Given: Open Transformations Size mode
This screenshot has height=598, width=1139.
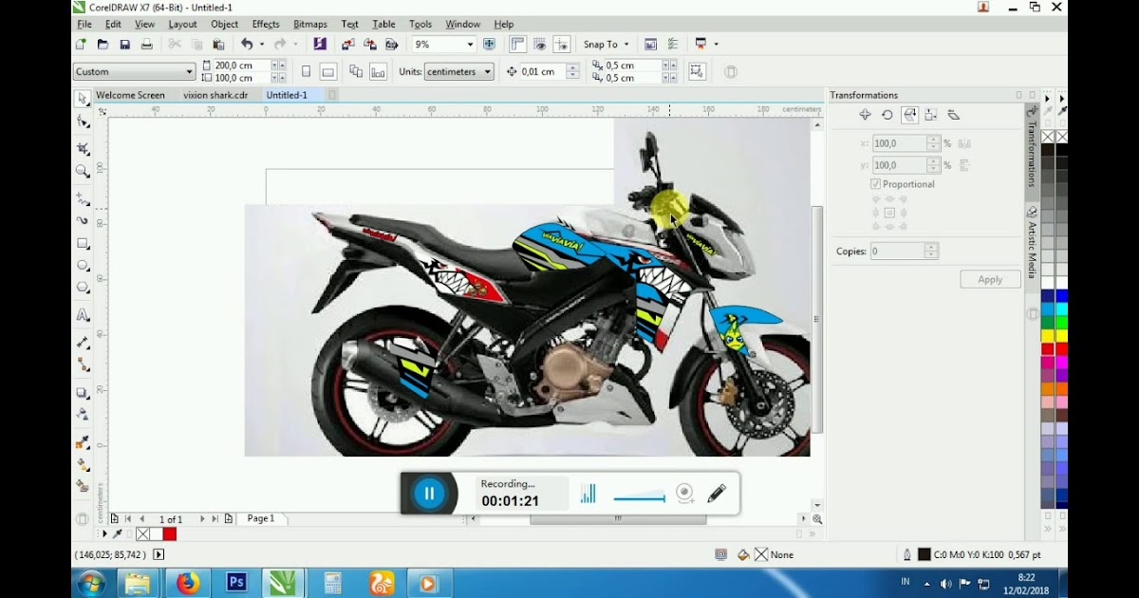Looking at the screenshot, I should (x=931, y=115).
